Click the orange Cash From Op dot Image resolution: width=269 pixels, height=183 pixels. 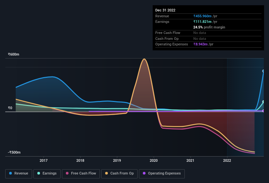pos(106,173)
